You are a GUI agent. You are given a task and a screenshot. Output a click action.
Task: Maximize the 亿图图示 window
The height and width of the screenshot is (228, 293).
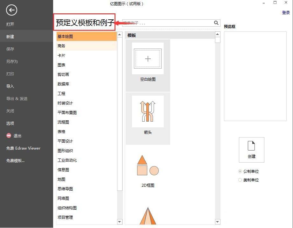(275, 3)
